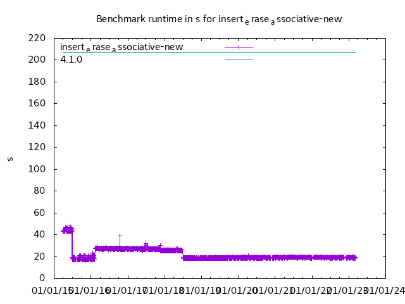The width and height of the screenshot is (405, 304).
Task: Click the vertical drop from 45 to 18 seconds
Action: [72, 244]
